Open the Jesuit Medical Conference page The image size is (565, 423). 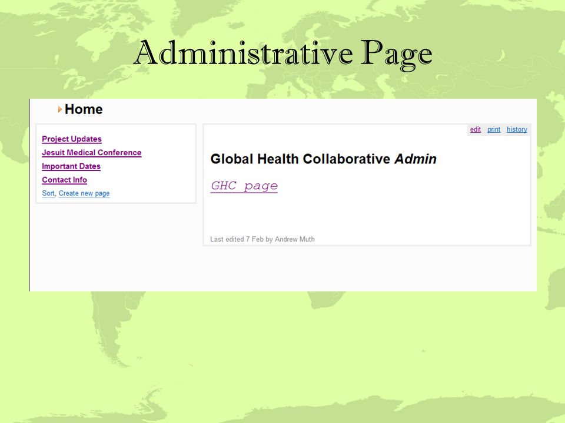92,153
